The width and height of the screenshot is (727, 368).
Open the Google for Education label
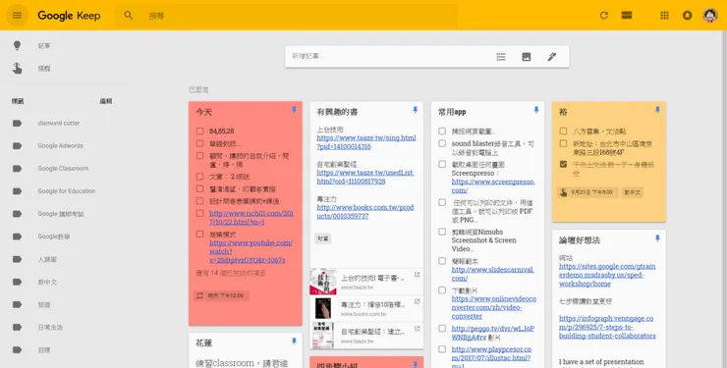[66, 191]
